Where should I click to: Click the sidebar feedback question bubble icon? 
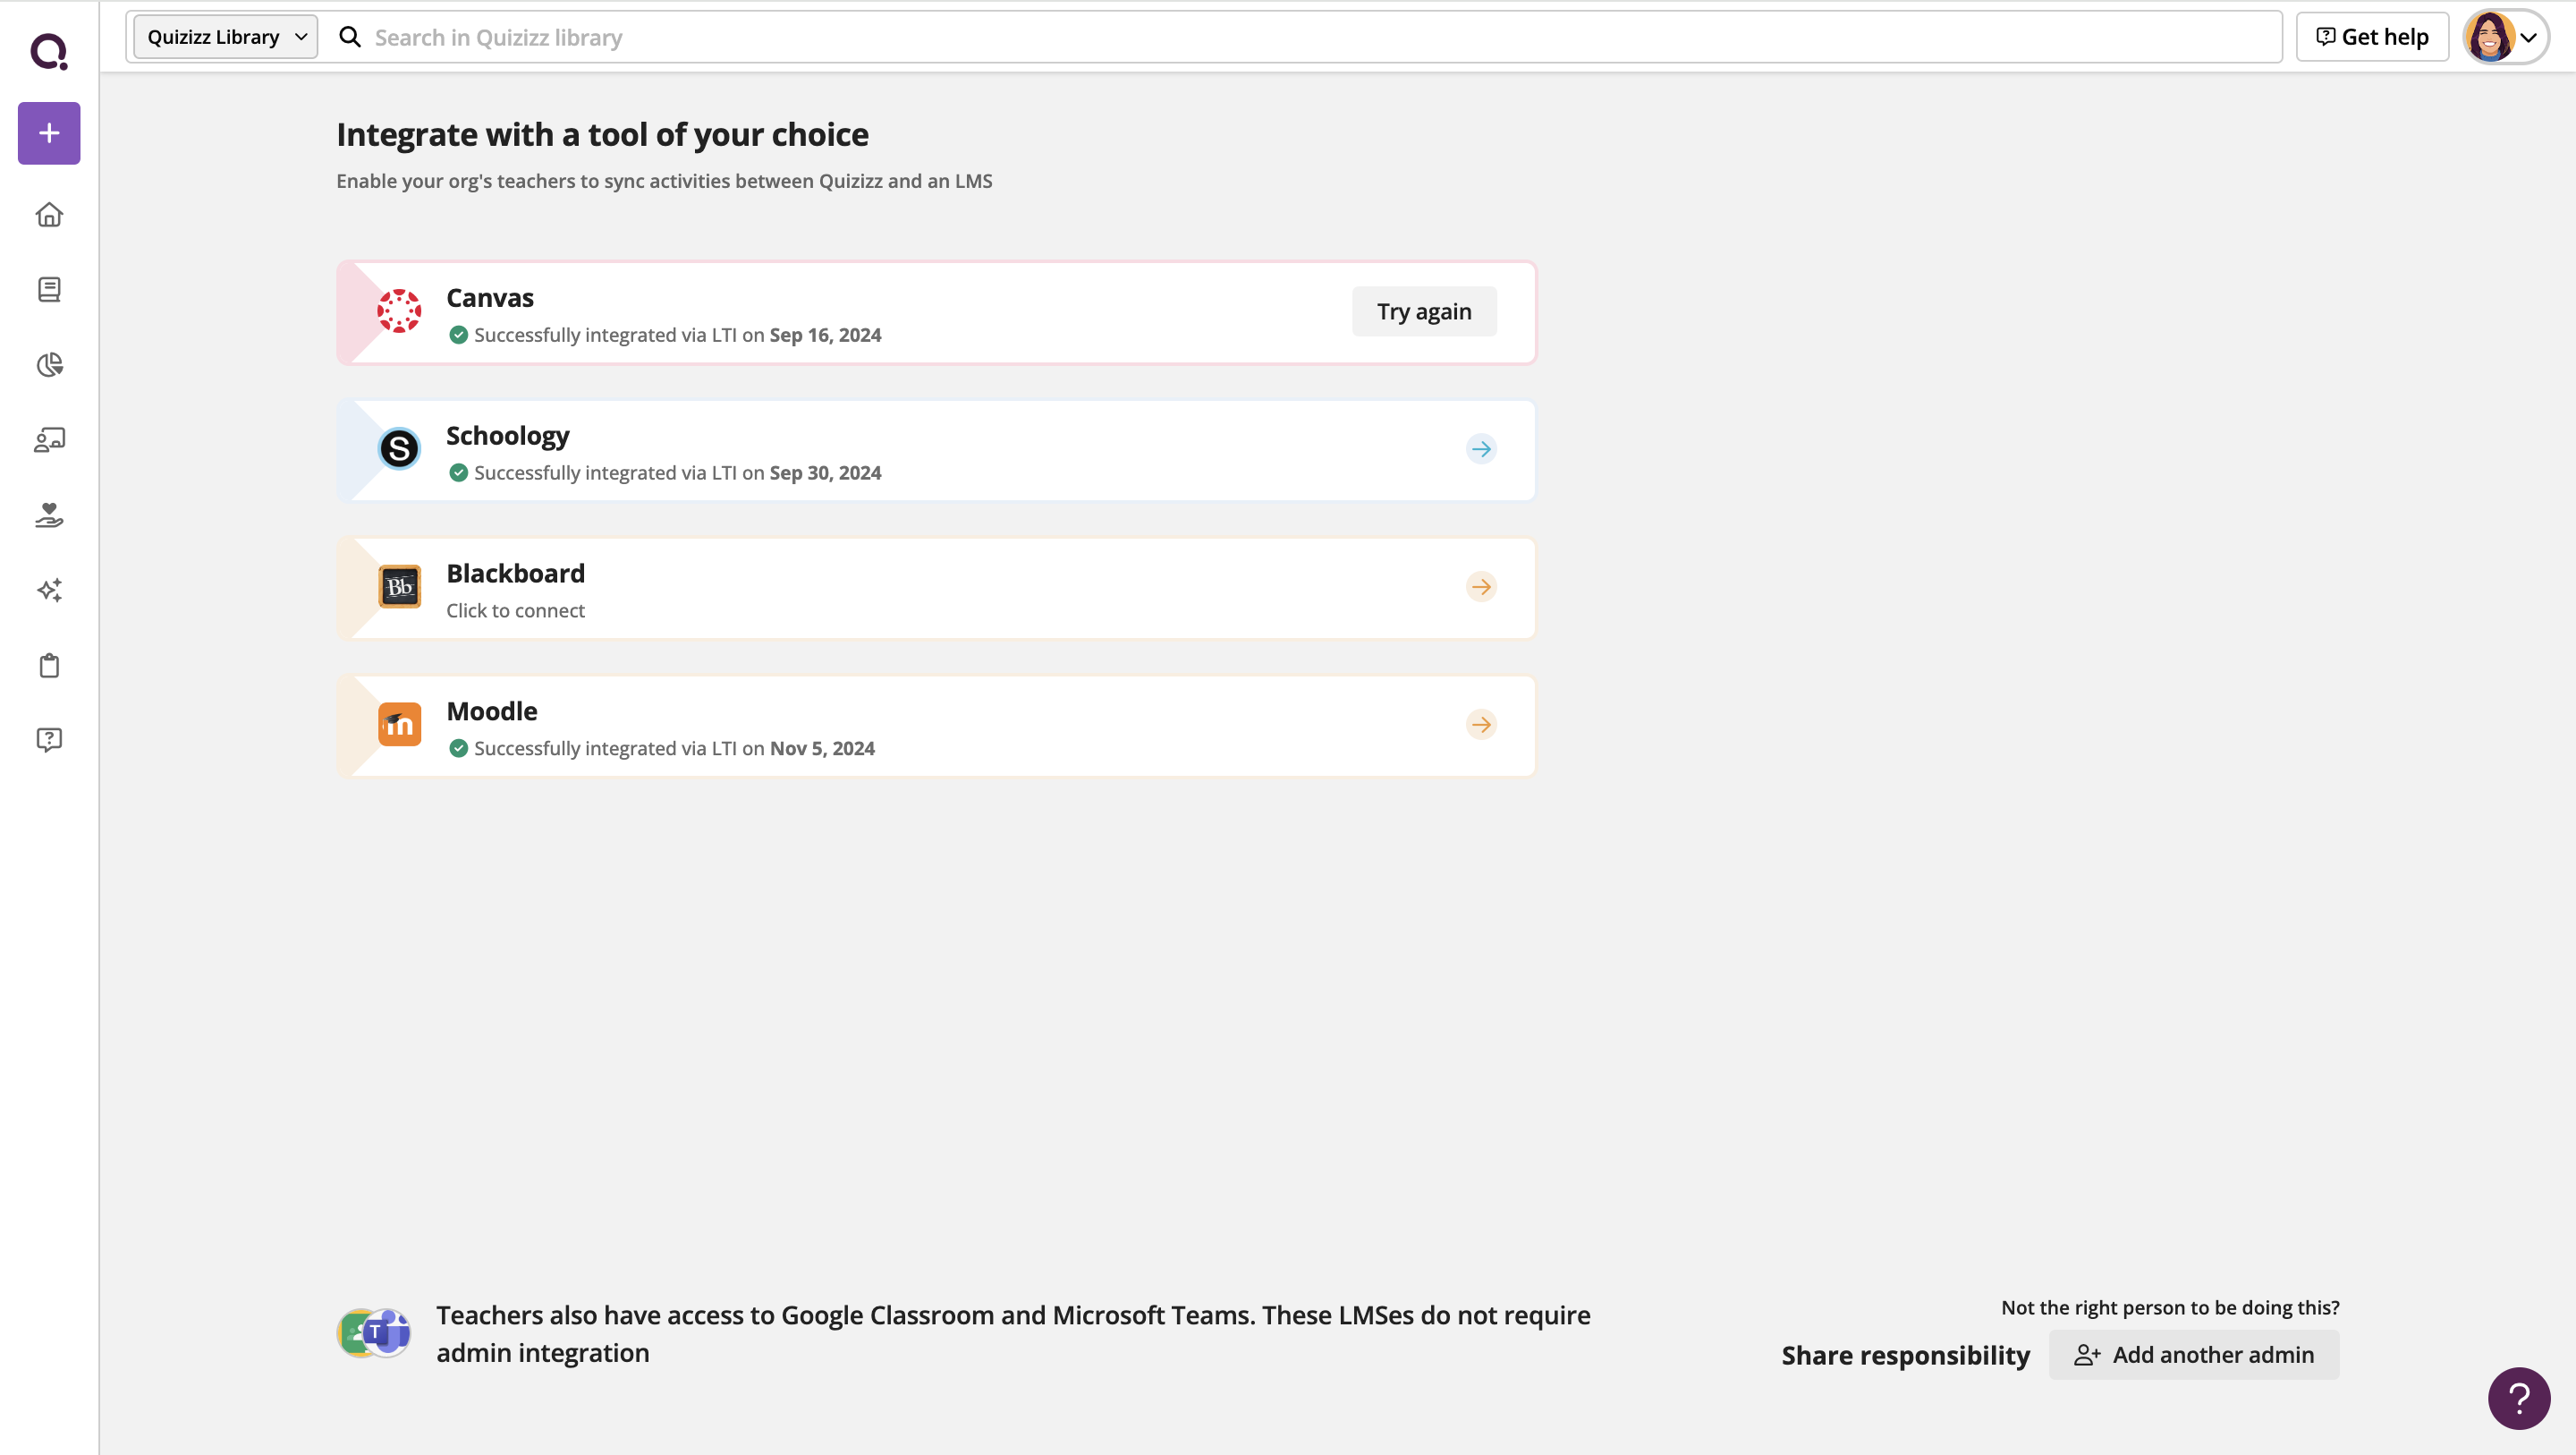point(49,739)
